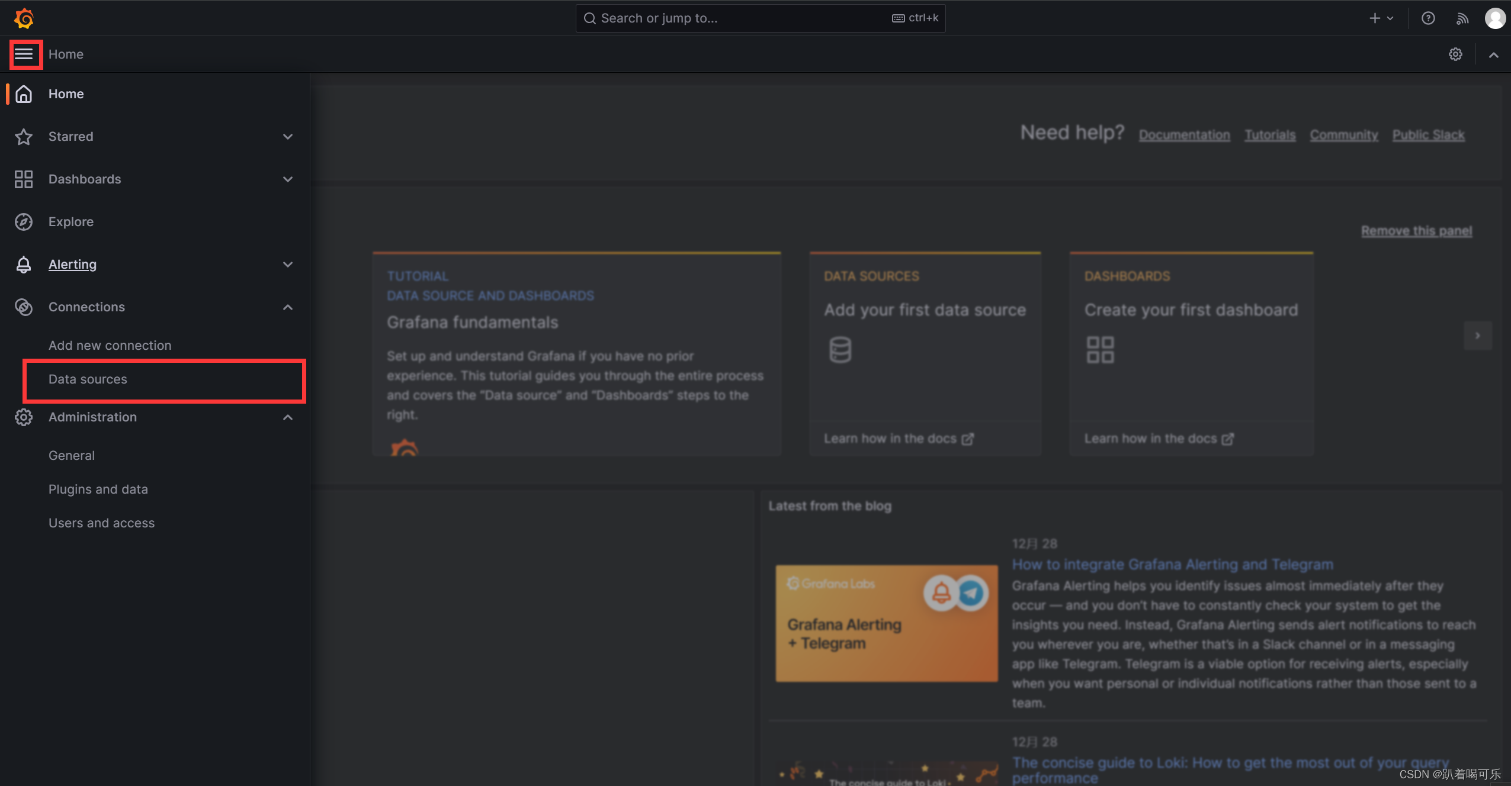Open the Documentation link
The height and width of the screenshot is (786, 1511).
[1184, 136]
